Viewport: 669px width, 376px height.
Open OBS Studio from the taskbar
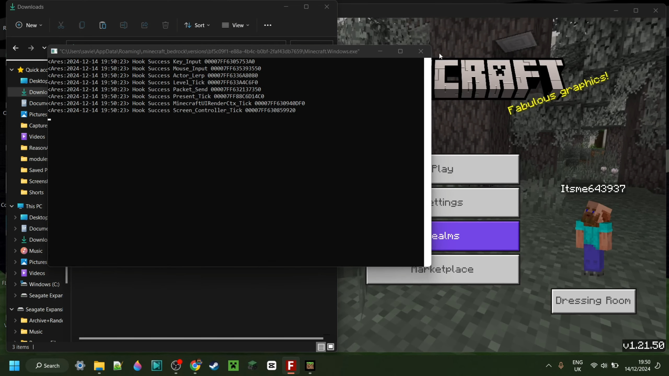176,366
